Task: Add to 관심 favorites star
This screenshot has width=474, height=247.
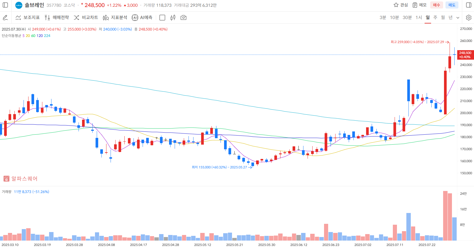Action: tap(401, 5)
